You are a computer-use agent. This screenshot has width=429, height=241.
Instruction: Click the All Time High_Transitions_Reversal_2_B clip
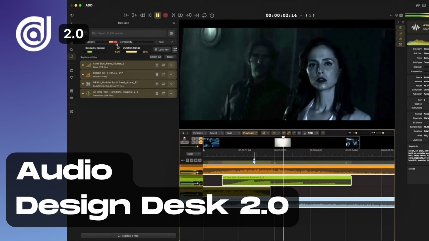287,181
